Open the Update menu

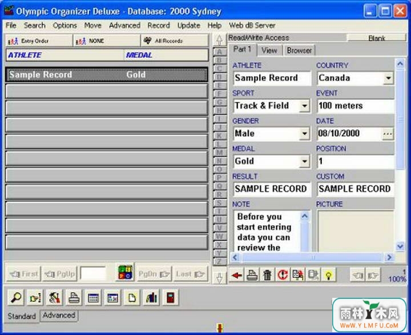(x=189, y=26)
